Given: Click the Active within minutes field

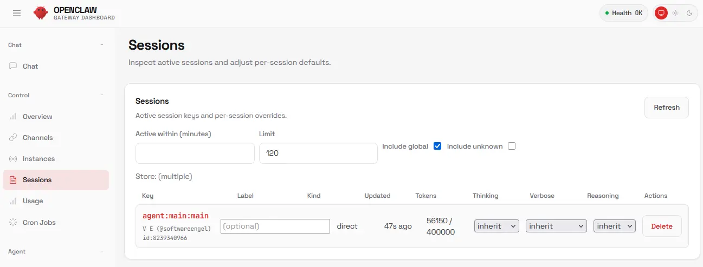Looking at the screenshot, I should pos(195,153).
